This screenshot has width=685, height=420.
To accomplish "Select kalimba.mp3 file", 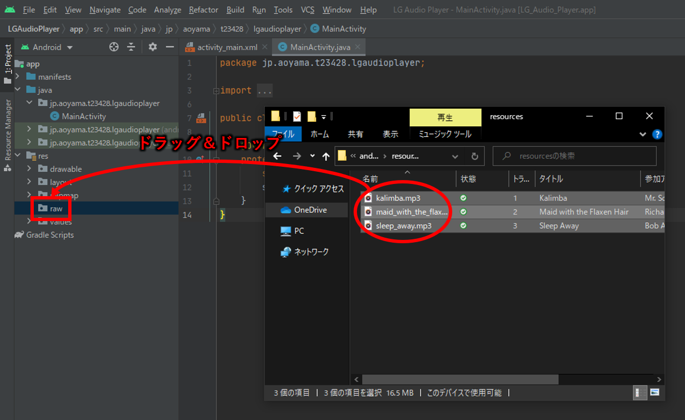I will tap(398, 198).
